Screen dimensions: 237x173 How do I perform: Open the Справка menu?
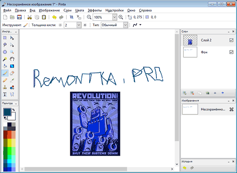(145, 10)
